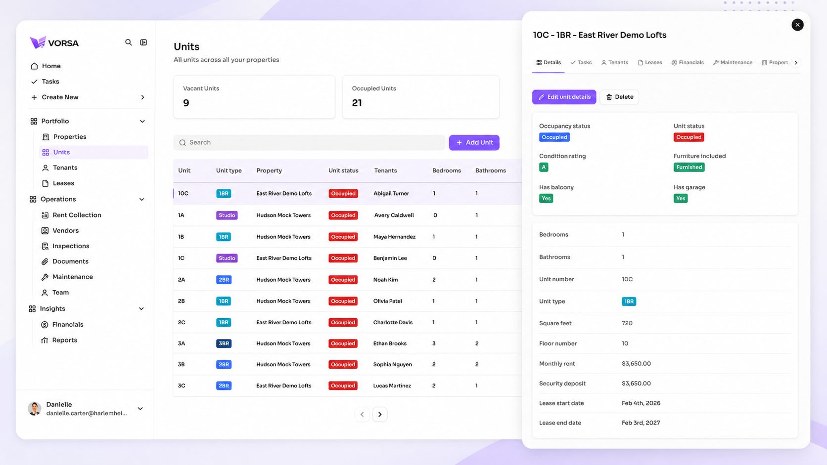827x465 pixels.
Task: Click the Leases document icon in sidebar
Action: (x=46, y=183)
